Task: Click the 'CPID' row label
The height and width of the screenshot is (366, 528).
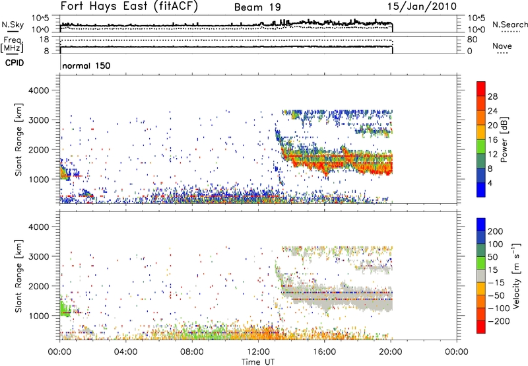Action: pyautogui.click(x=15, y=63)
